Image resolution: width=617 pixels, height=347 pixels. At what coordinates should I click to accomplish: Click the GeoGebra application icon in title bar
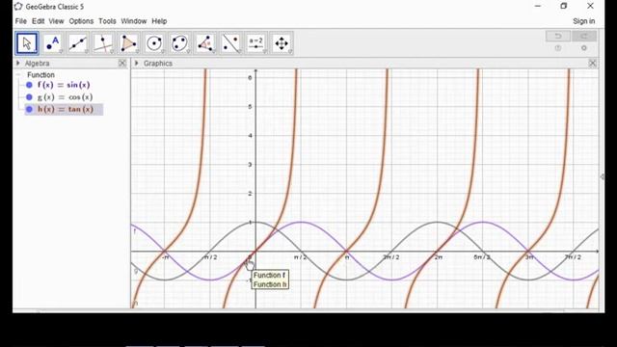[18, 7]
